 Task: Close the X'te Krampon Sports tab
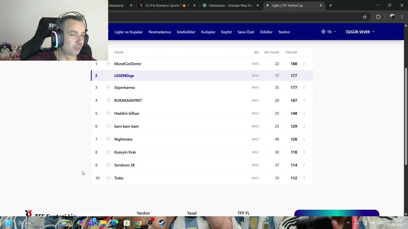tap(194, 5)
